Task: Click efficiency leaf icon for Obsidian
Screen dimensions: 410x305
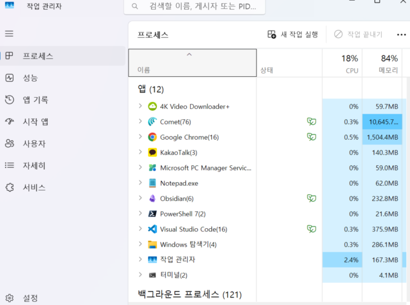Action: (312, 198)
